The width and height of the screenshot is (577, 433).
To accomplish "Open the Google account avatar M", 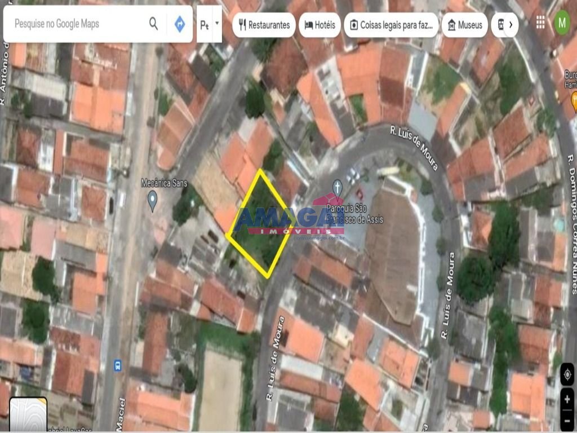I will [562, 23].
